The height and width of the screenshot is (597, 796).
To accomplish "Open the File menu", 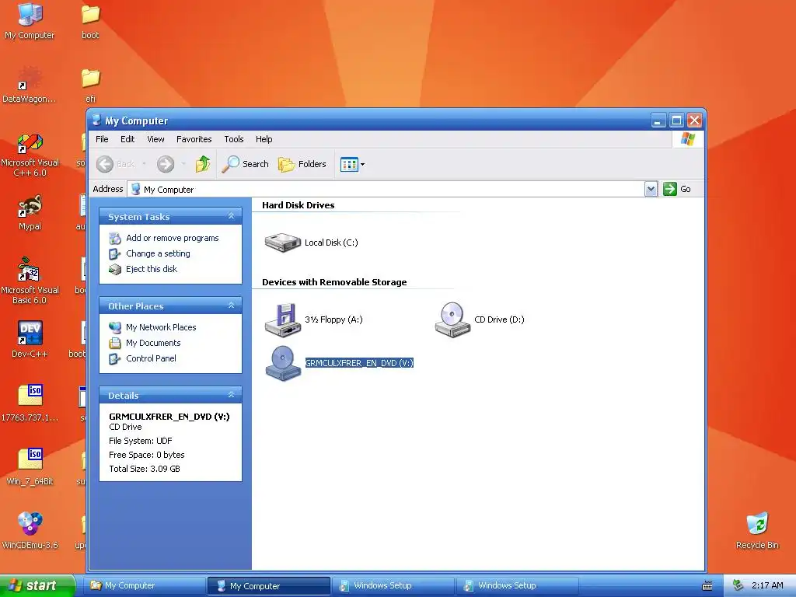I will (102, 139).
